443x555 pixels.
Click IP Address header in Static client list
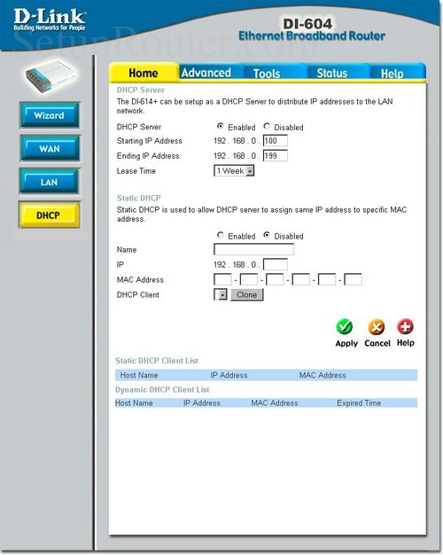(229, 375)
